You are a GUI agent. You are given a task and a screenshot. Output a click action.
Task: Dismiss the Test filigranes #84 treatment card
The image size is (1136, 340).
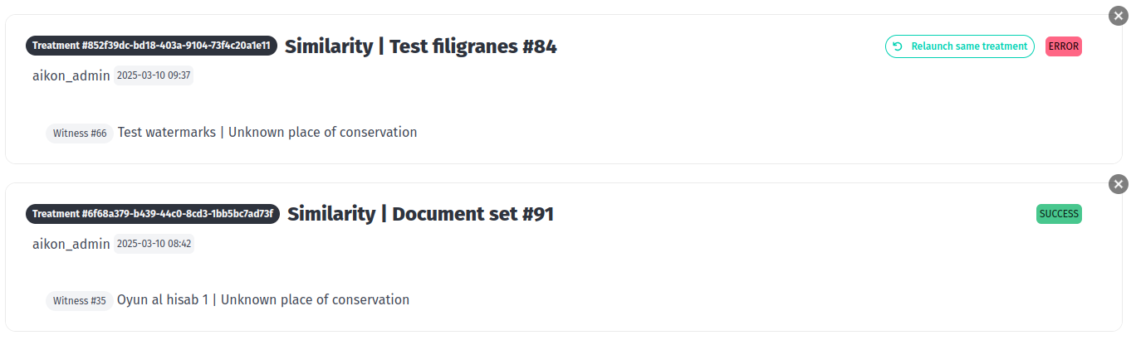1119,16
